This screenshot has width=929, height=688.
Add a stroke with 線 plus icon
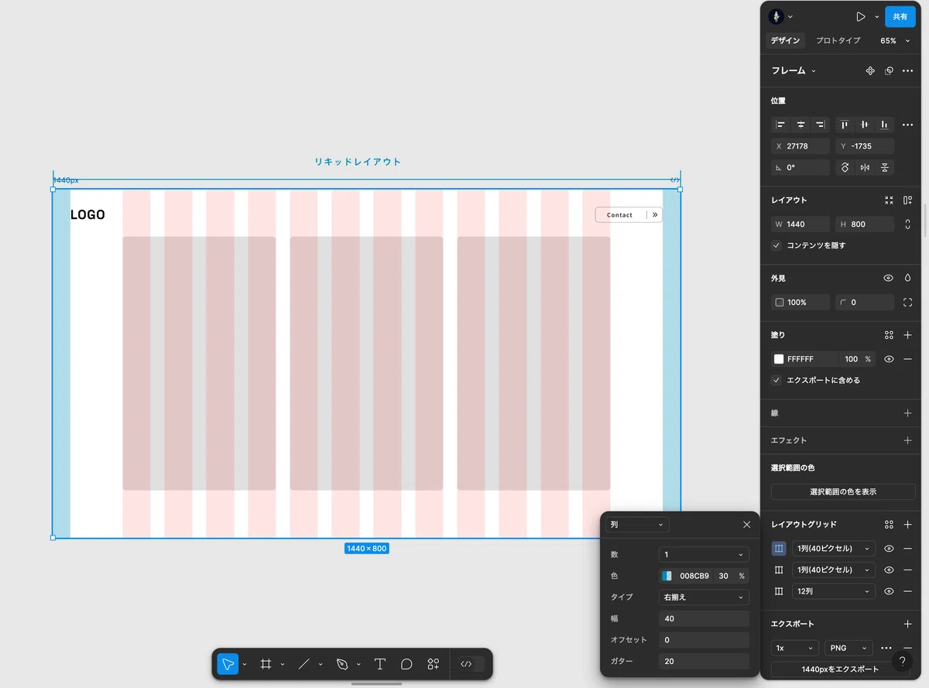point(908,413)
